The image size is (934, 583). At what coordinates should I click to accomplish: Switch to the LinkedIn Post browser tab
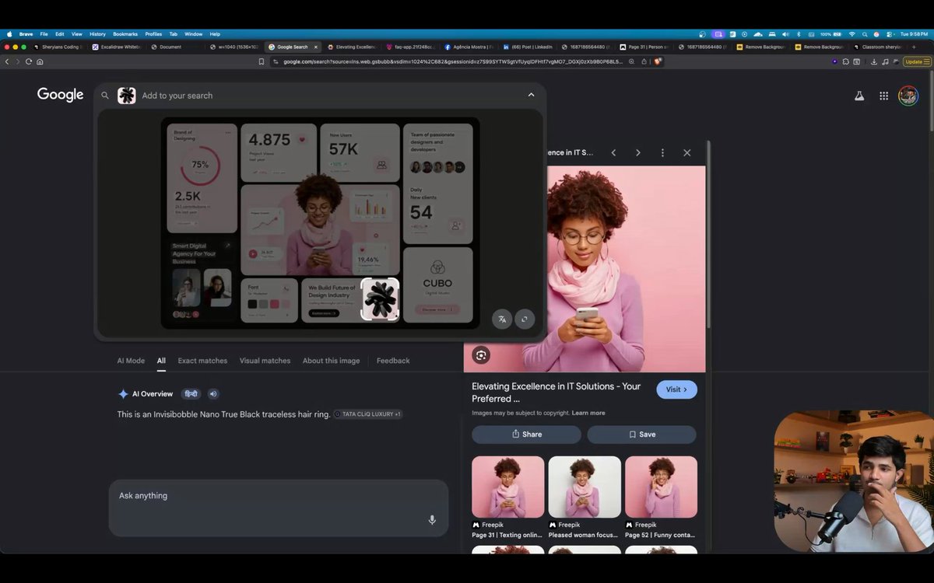pos(527,47)
